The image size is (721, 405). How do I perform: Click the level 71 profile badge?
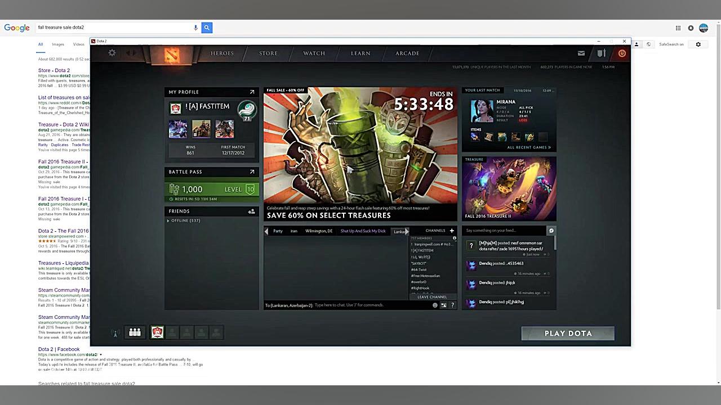tap(247, 110)
